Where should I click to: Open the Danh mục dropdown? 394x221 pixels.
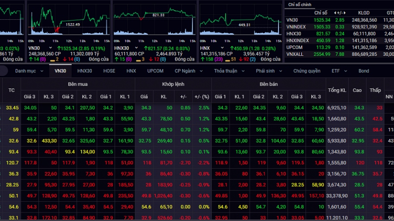point(28,71)
